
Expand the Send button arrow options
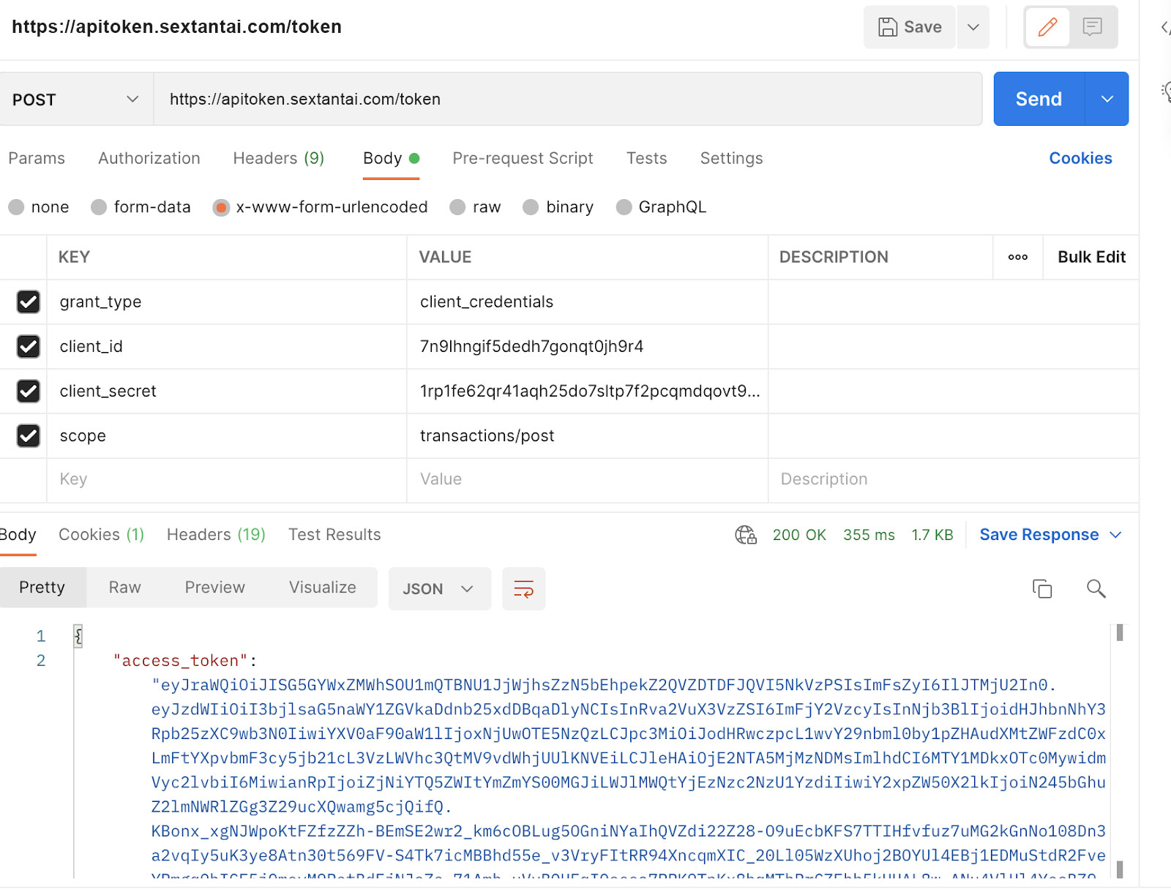click(1107, 100)
